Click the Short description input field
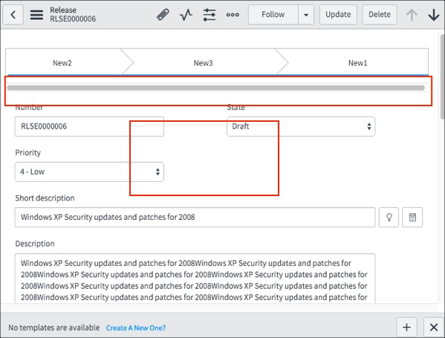Viewport: 445px width, 338px height. tap(195, 218)
